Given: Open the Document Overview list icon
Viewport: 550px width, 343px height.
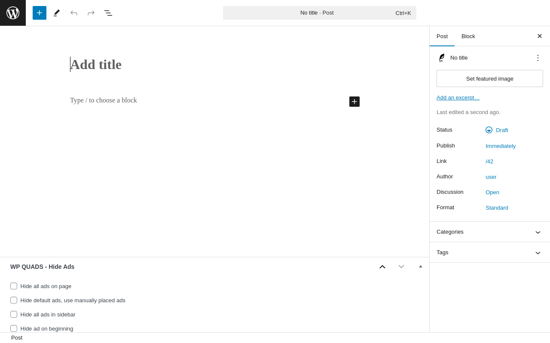Looking at the screenshot, I should click(108, 13).
